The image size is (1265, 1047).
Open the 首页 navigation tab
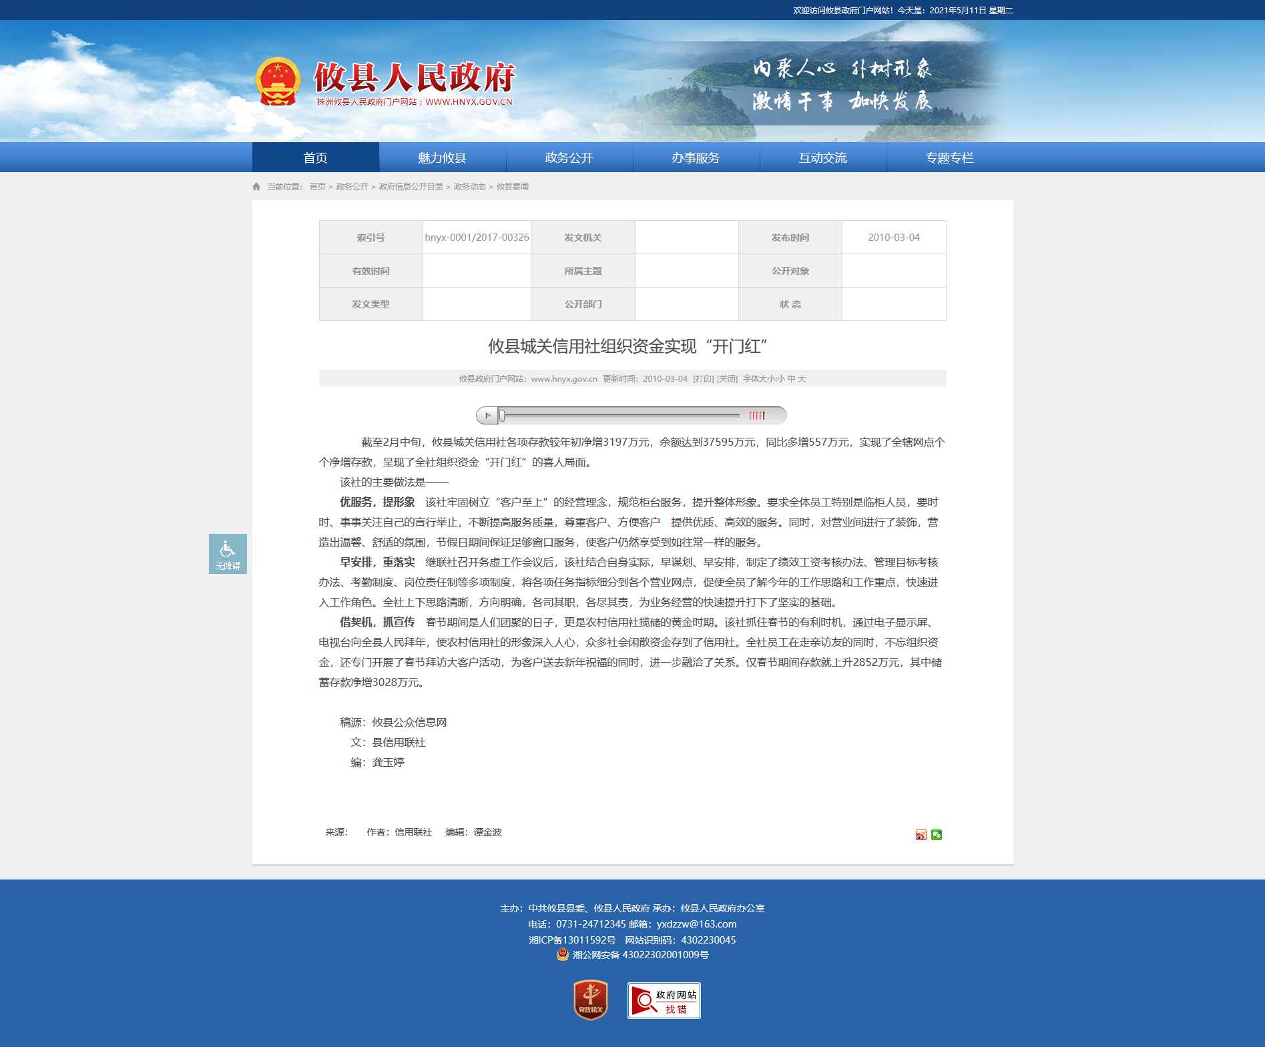click(x=315, y=157)
